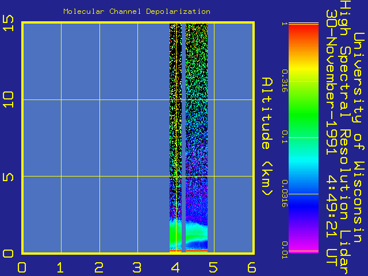Click the time axis label 4
The width and height of the screenshot is (368, 276).
175,267
